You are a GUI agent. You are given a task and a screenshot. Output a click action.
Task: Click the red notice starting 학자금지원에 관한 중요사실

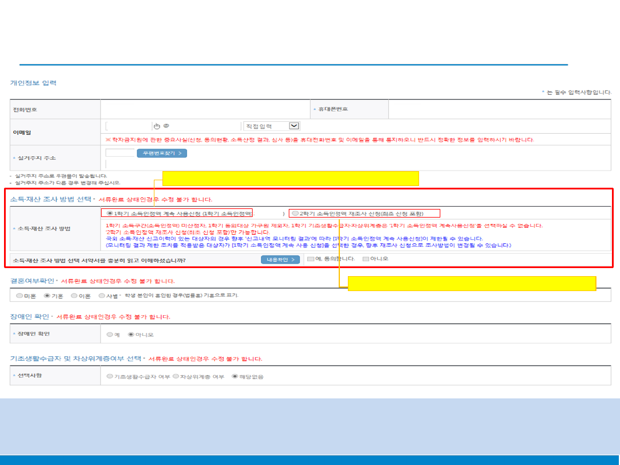pyautogui.click(x=320, y=139)
